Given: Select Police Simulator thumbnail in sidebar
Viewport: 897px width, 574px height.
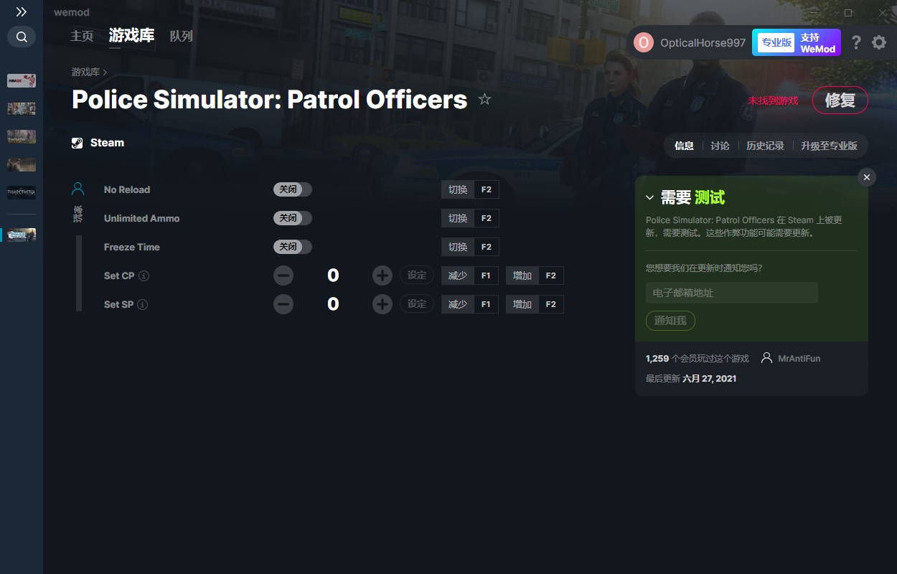Looking at the screenshot, I should (x=22, y=235).
